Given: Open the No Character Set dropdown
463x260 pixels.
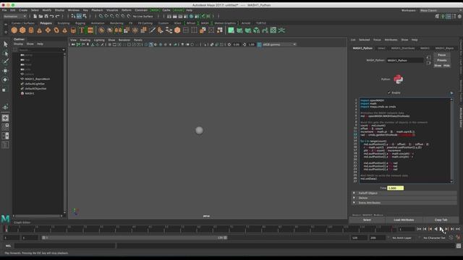Looking at the screenshot, I should coord(434,238).
